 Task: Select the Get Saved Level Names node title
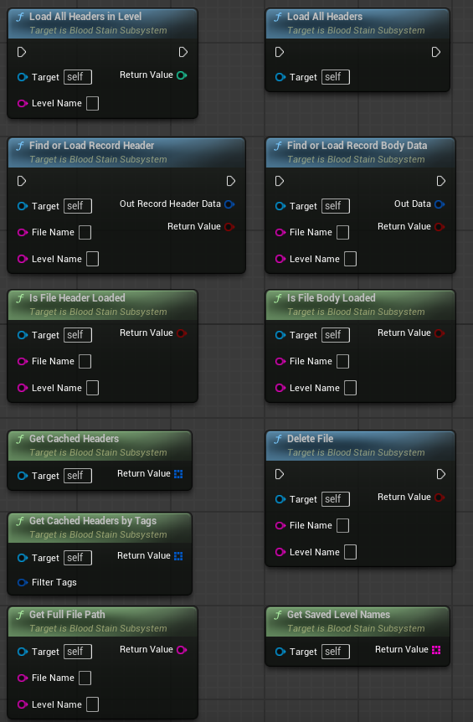pyautogui.click(x=339, y=615)
